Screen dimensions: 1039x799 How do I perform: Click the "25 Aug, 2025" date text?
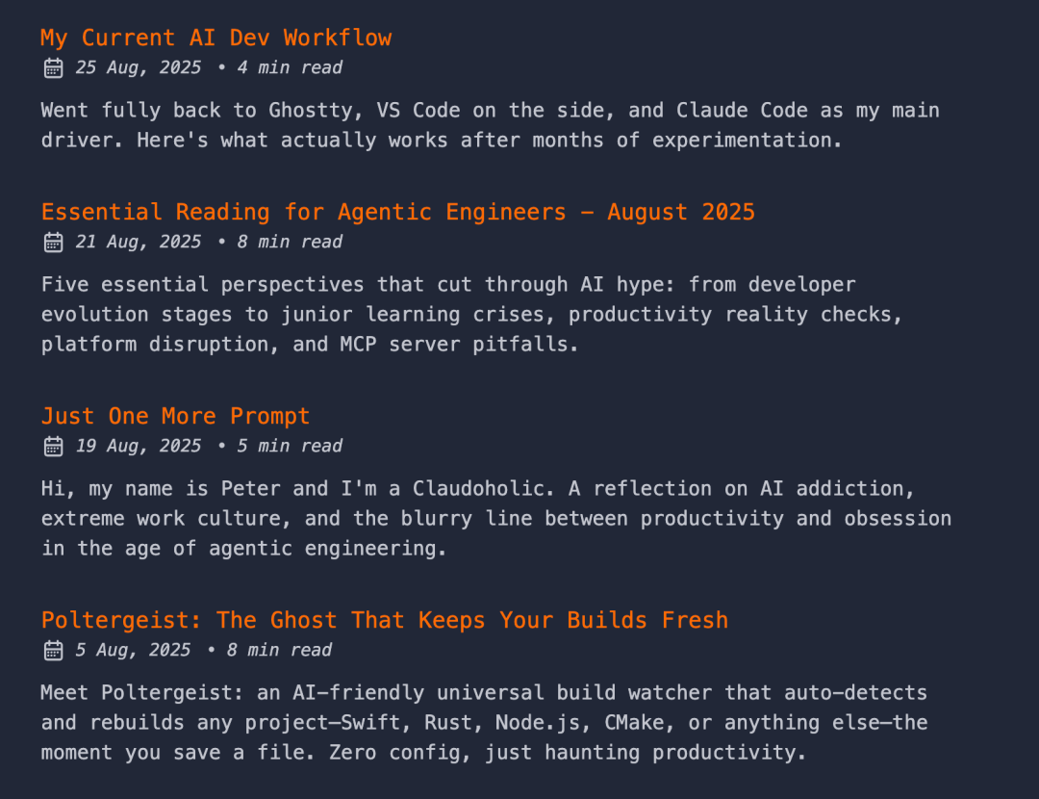pos(139,67)
